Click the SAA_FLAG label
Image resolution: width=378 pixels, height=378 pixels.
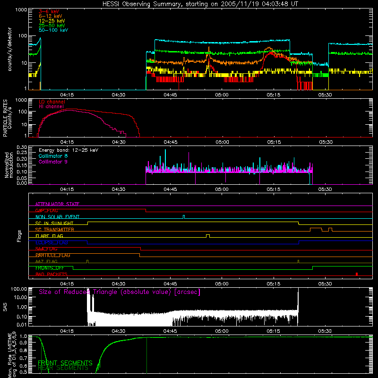click(x=46, y=249)
